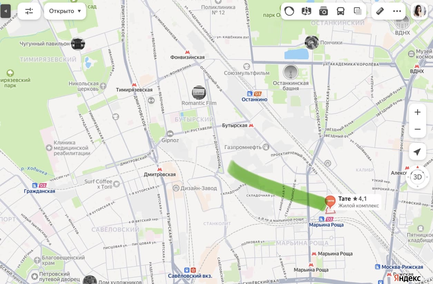Open the map layers switcher

click(x=358, y=11)
